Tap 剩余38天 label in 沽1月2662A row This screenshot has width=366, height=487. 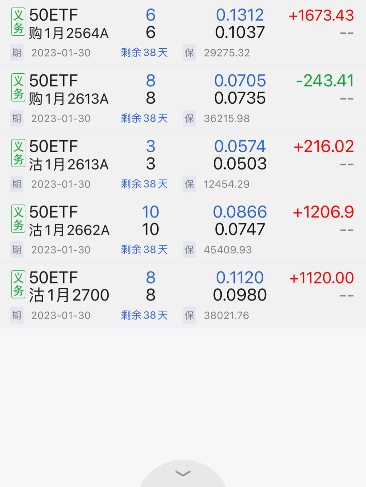[x=144, y=250]
